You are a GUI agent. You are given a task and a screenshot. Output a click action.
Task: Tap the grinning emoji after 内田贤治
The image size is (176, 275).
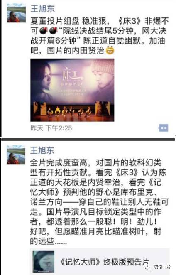110,50
